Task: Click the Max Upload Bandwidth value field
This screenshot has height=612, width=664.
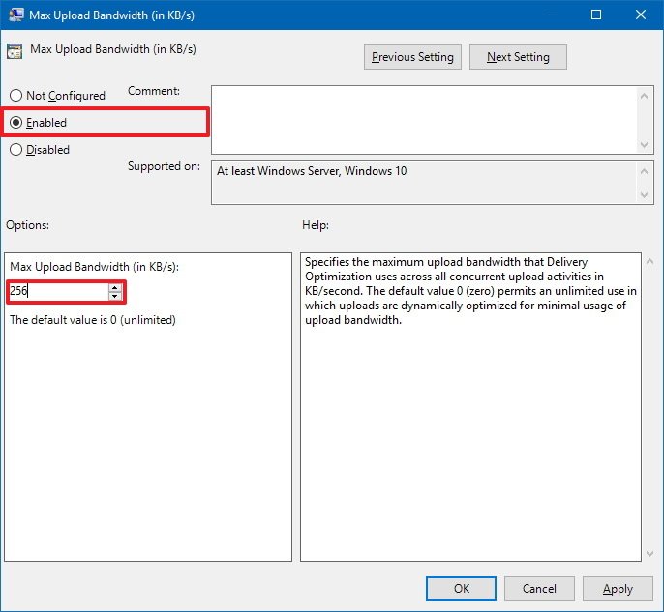Action: tap(58, 291)
